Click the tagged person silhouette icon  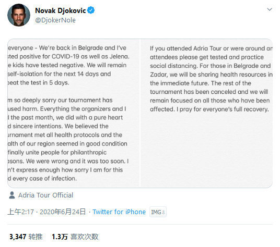[12, 195]
